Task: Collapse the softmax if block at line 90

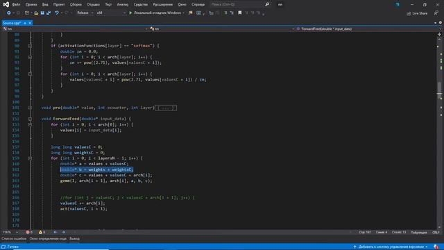Action: pyautogui.click(x=30, y=46)
